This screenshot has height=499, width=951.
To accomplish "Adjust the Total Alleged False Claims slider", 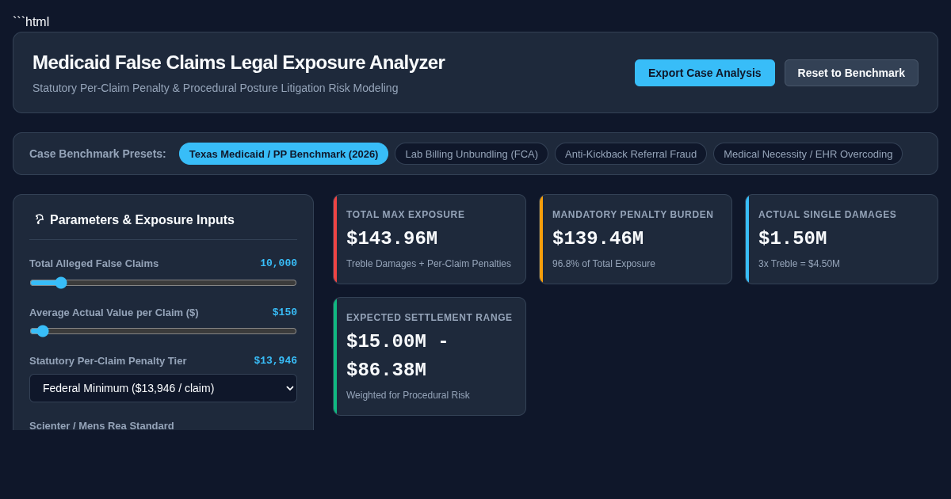I will (x=163, y=283).
